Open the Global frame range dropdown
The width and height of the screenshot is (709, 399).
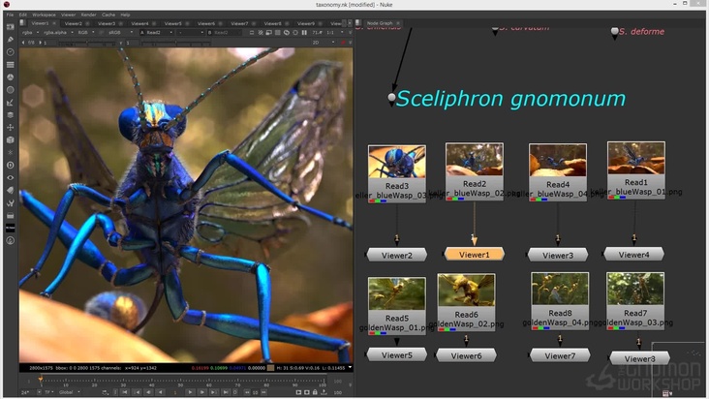(x=70, y=392)
